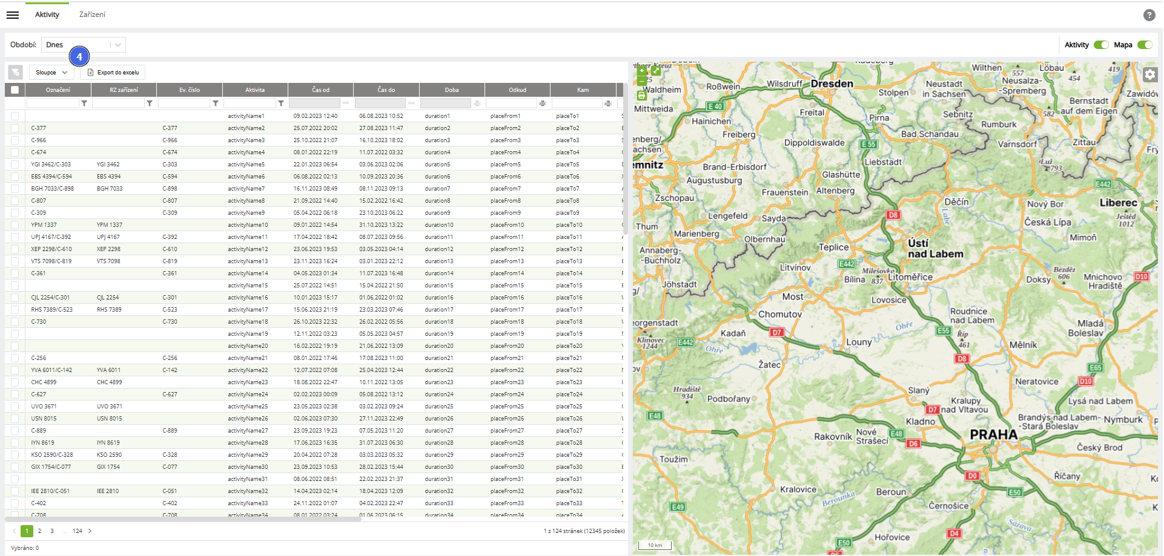Zoom out on the map
This screenshot has width=1164, height=556.
pyautogui.click(x=641, y=80)
